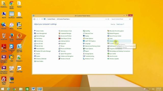Open Recovery link
The height and width of the screenshot is (91, 163).
63,51
